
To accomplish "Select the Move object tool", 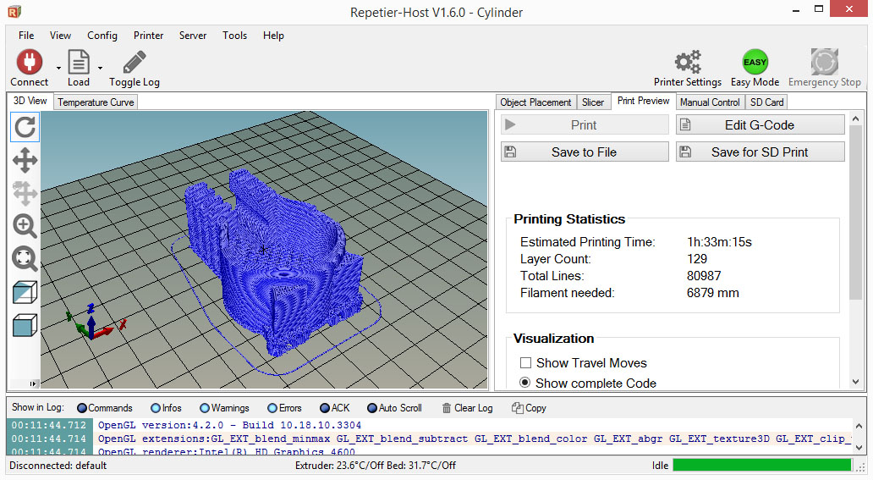I will (25, 194).
